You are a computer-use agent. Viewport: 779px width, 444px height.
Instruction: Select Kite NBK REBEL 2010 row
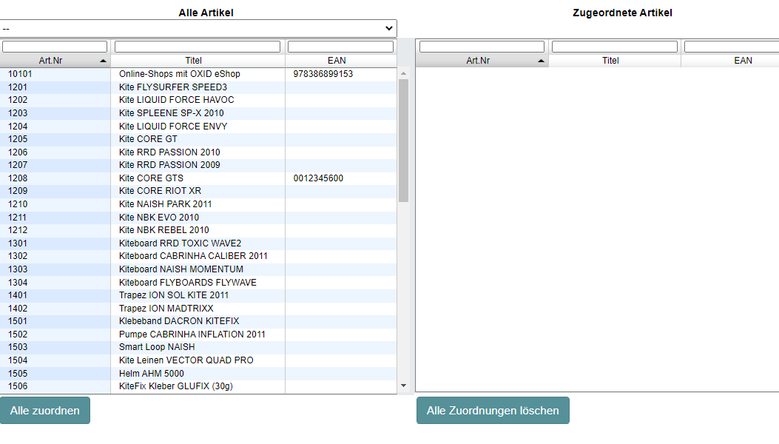[x=198, y=230]
